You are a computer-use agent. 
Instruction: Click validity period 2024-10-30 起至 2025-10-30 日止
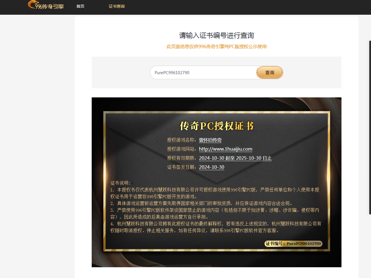(x=235, y=158)
